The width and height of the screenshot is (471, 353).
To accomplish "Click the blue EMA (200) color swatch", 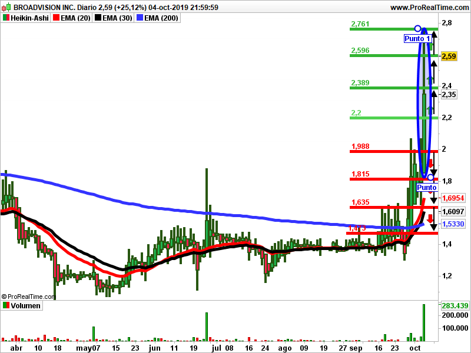I will 140,18.
